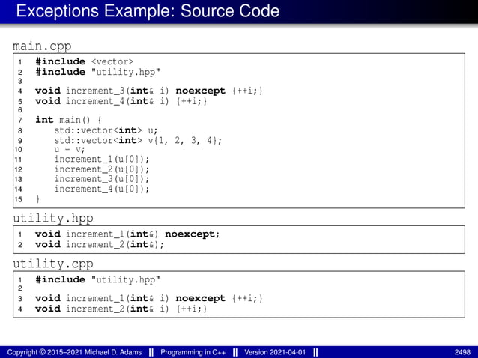Image resolution: width=478 pixels, height=358 pixels.
Task: Click the 'main.cpp' file heading
Action: tap(42, 46)
